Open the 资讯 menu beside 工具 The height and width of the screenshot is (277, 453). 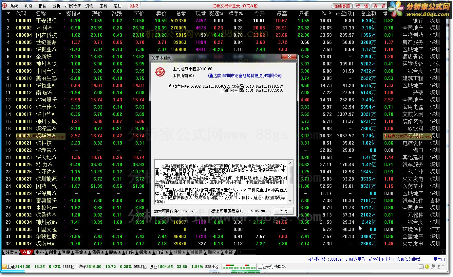click(x=89, y=6)
